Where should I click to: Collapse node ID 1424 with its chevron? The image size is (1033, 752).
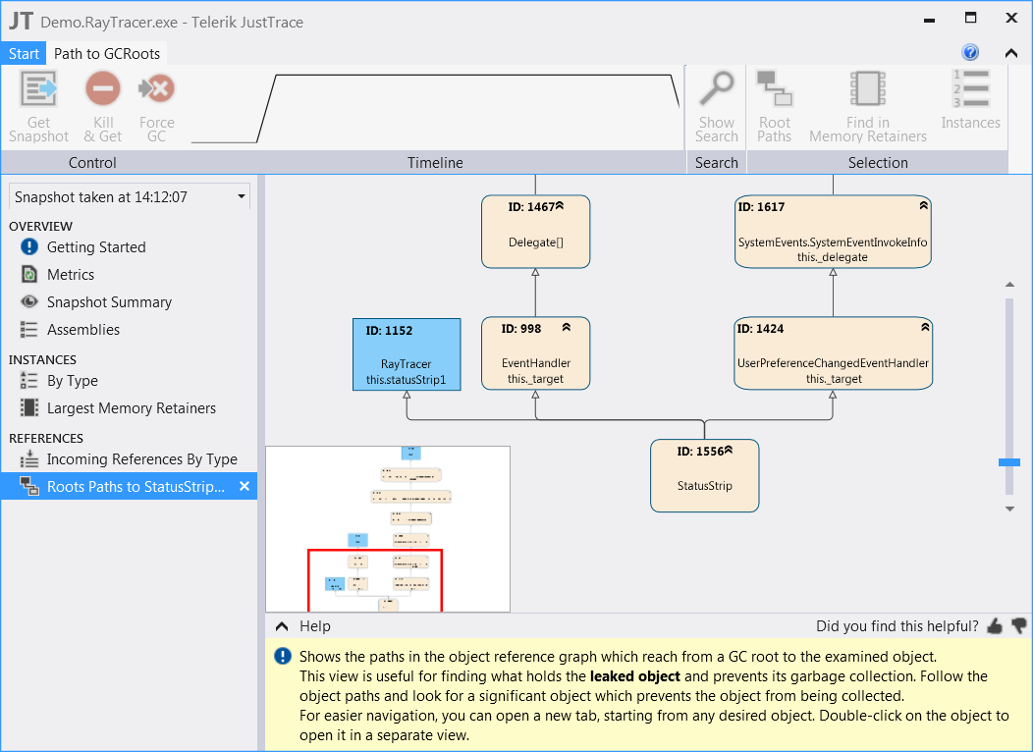[925, 327]
